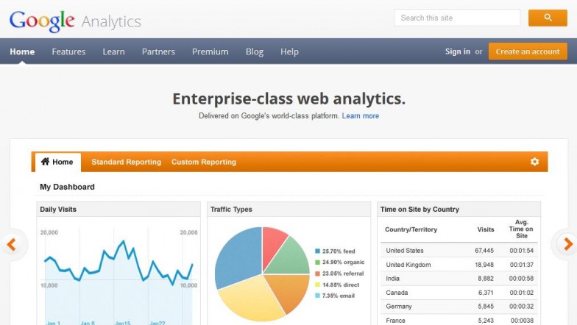Open the Standard Reporting tab
Image resolution: width=577 pixels, height=325 pixels.
coord(127,162)
